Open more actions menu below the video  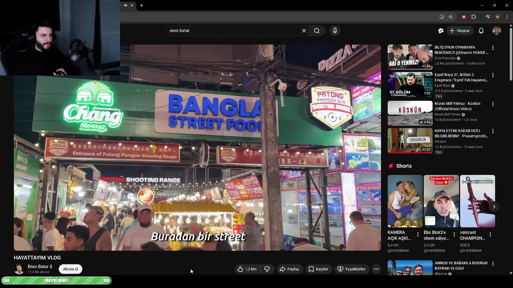376,269
